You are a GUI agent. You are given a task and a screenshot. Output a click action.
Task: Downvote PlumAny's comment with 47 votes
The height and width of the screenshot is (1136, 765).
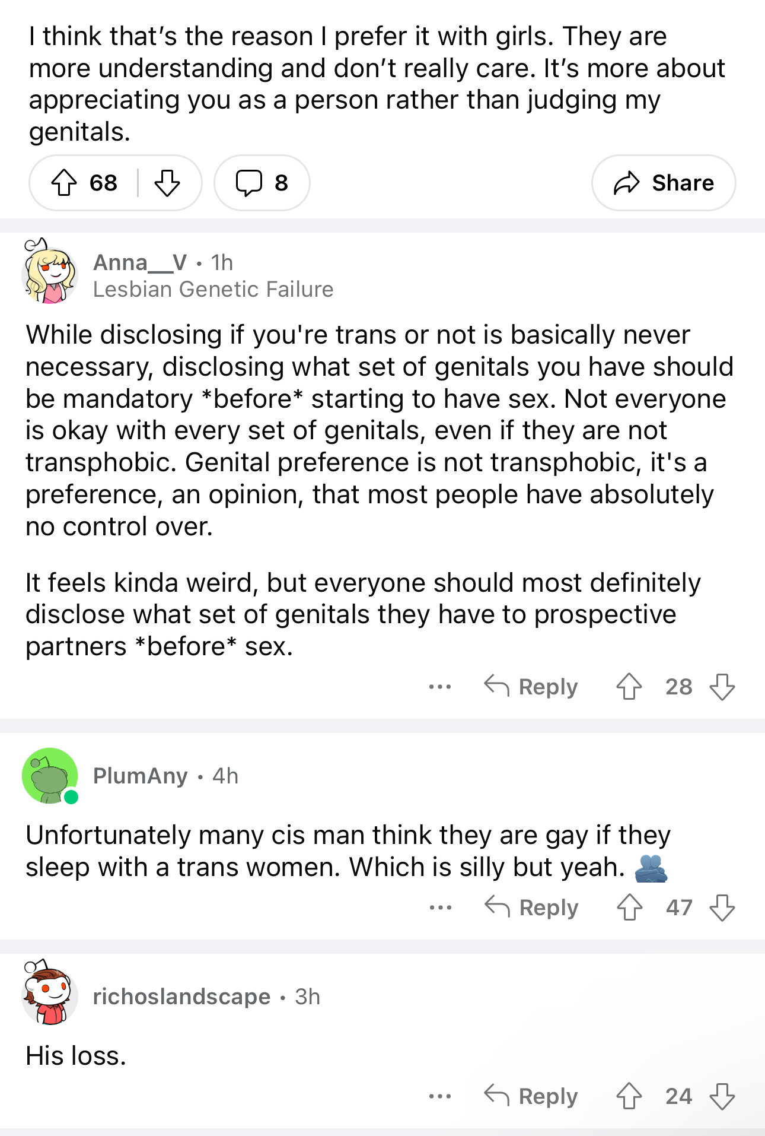(x=722, y=907)
